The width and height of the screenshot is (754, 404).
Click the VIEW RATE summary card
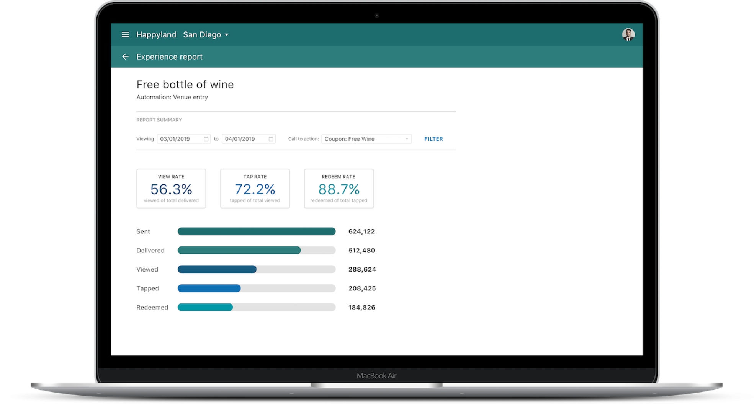[x=171, y=189]
